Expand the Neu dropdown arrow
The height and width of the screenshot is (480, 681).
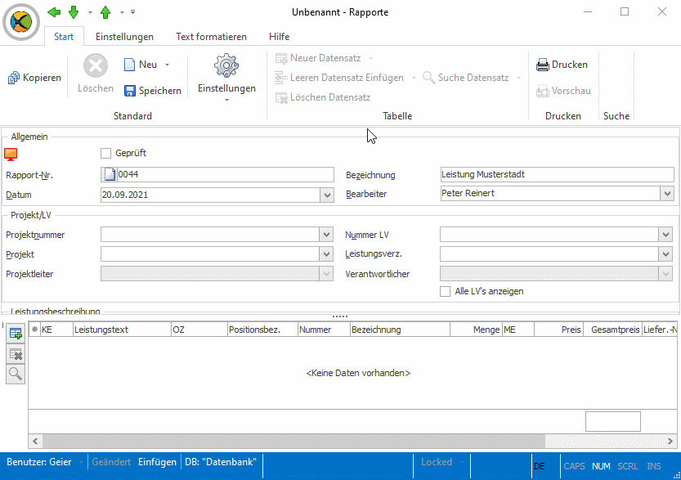pyautogui.click(x=168, y=65)
